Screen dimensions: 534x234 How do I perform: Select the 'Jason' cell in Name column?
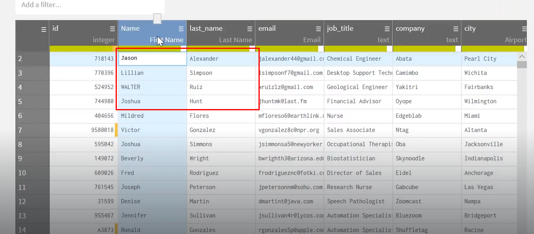[x=152, y=58]
